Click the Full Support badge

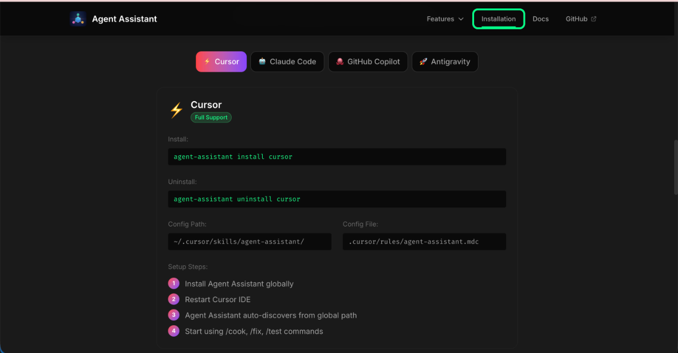(211, 117)
